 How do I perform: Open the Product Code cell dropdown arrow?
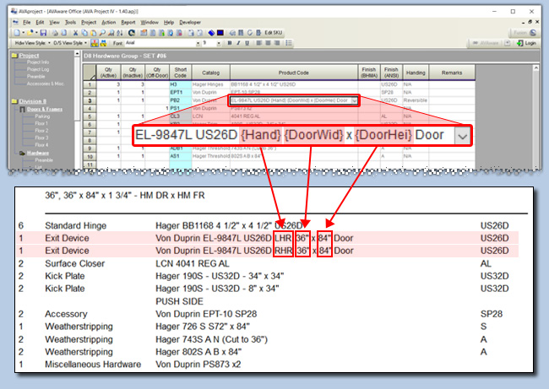point(355,100)
